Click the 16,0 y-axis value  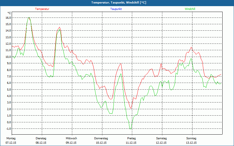tap(8, 18)
